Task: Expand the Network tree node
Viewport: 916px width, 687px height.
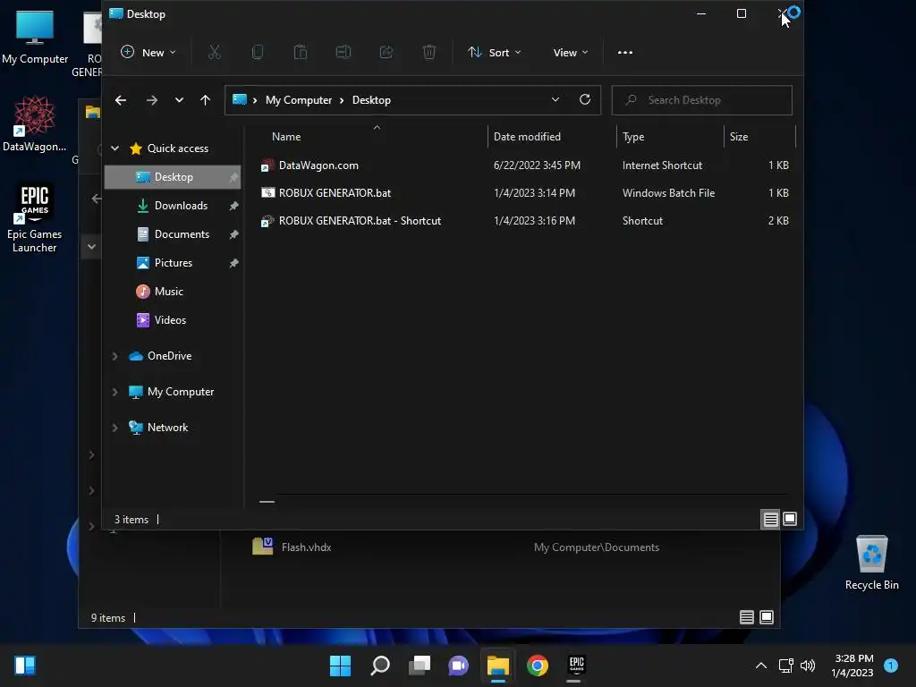Action: pos(115,428)
